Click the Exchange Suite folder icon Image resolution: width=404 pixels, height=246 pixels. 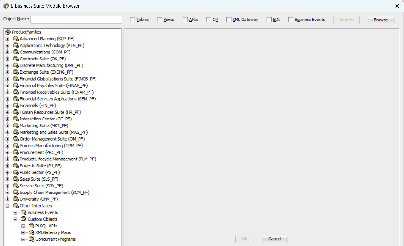click(16, 72)
